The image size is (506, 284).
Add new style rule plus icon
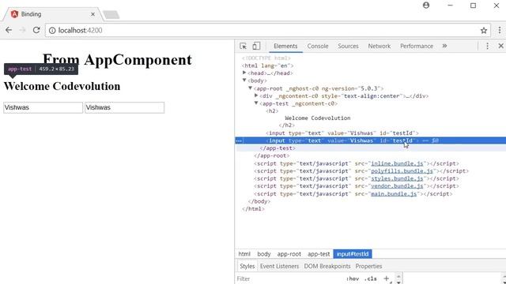(x=386, y=278)
